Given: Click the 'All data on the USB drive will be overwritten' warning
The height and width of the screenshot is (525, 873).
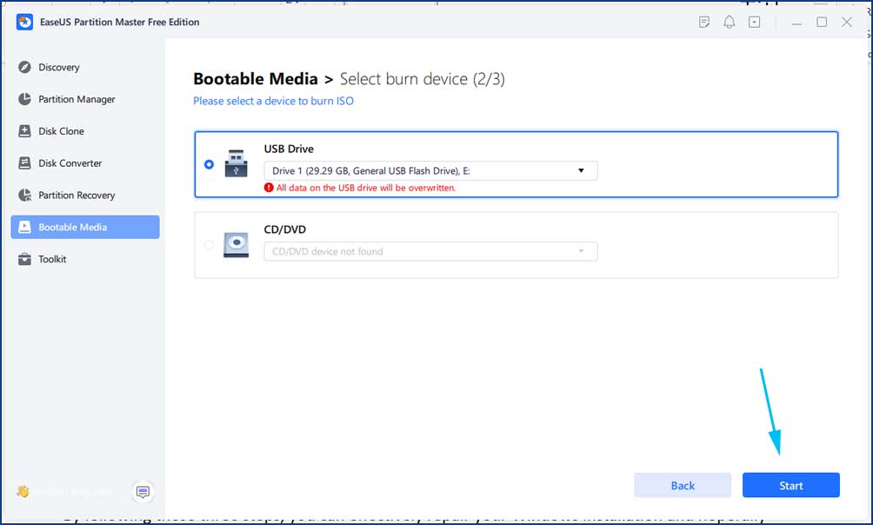Looking at the screenshot, I should [366, 188].
